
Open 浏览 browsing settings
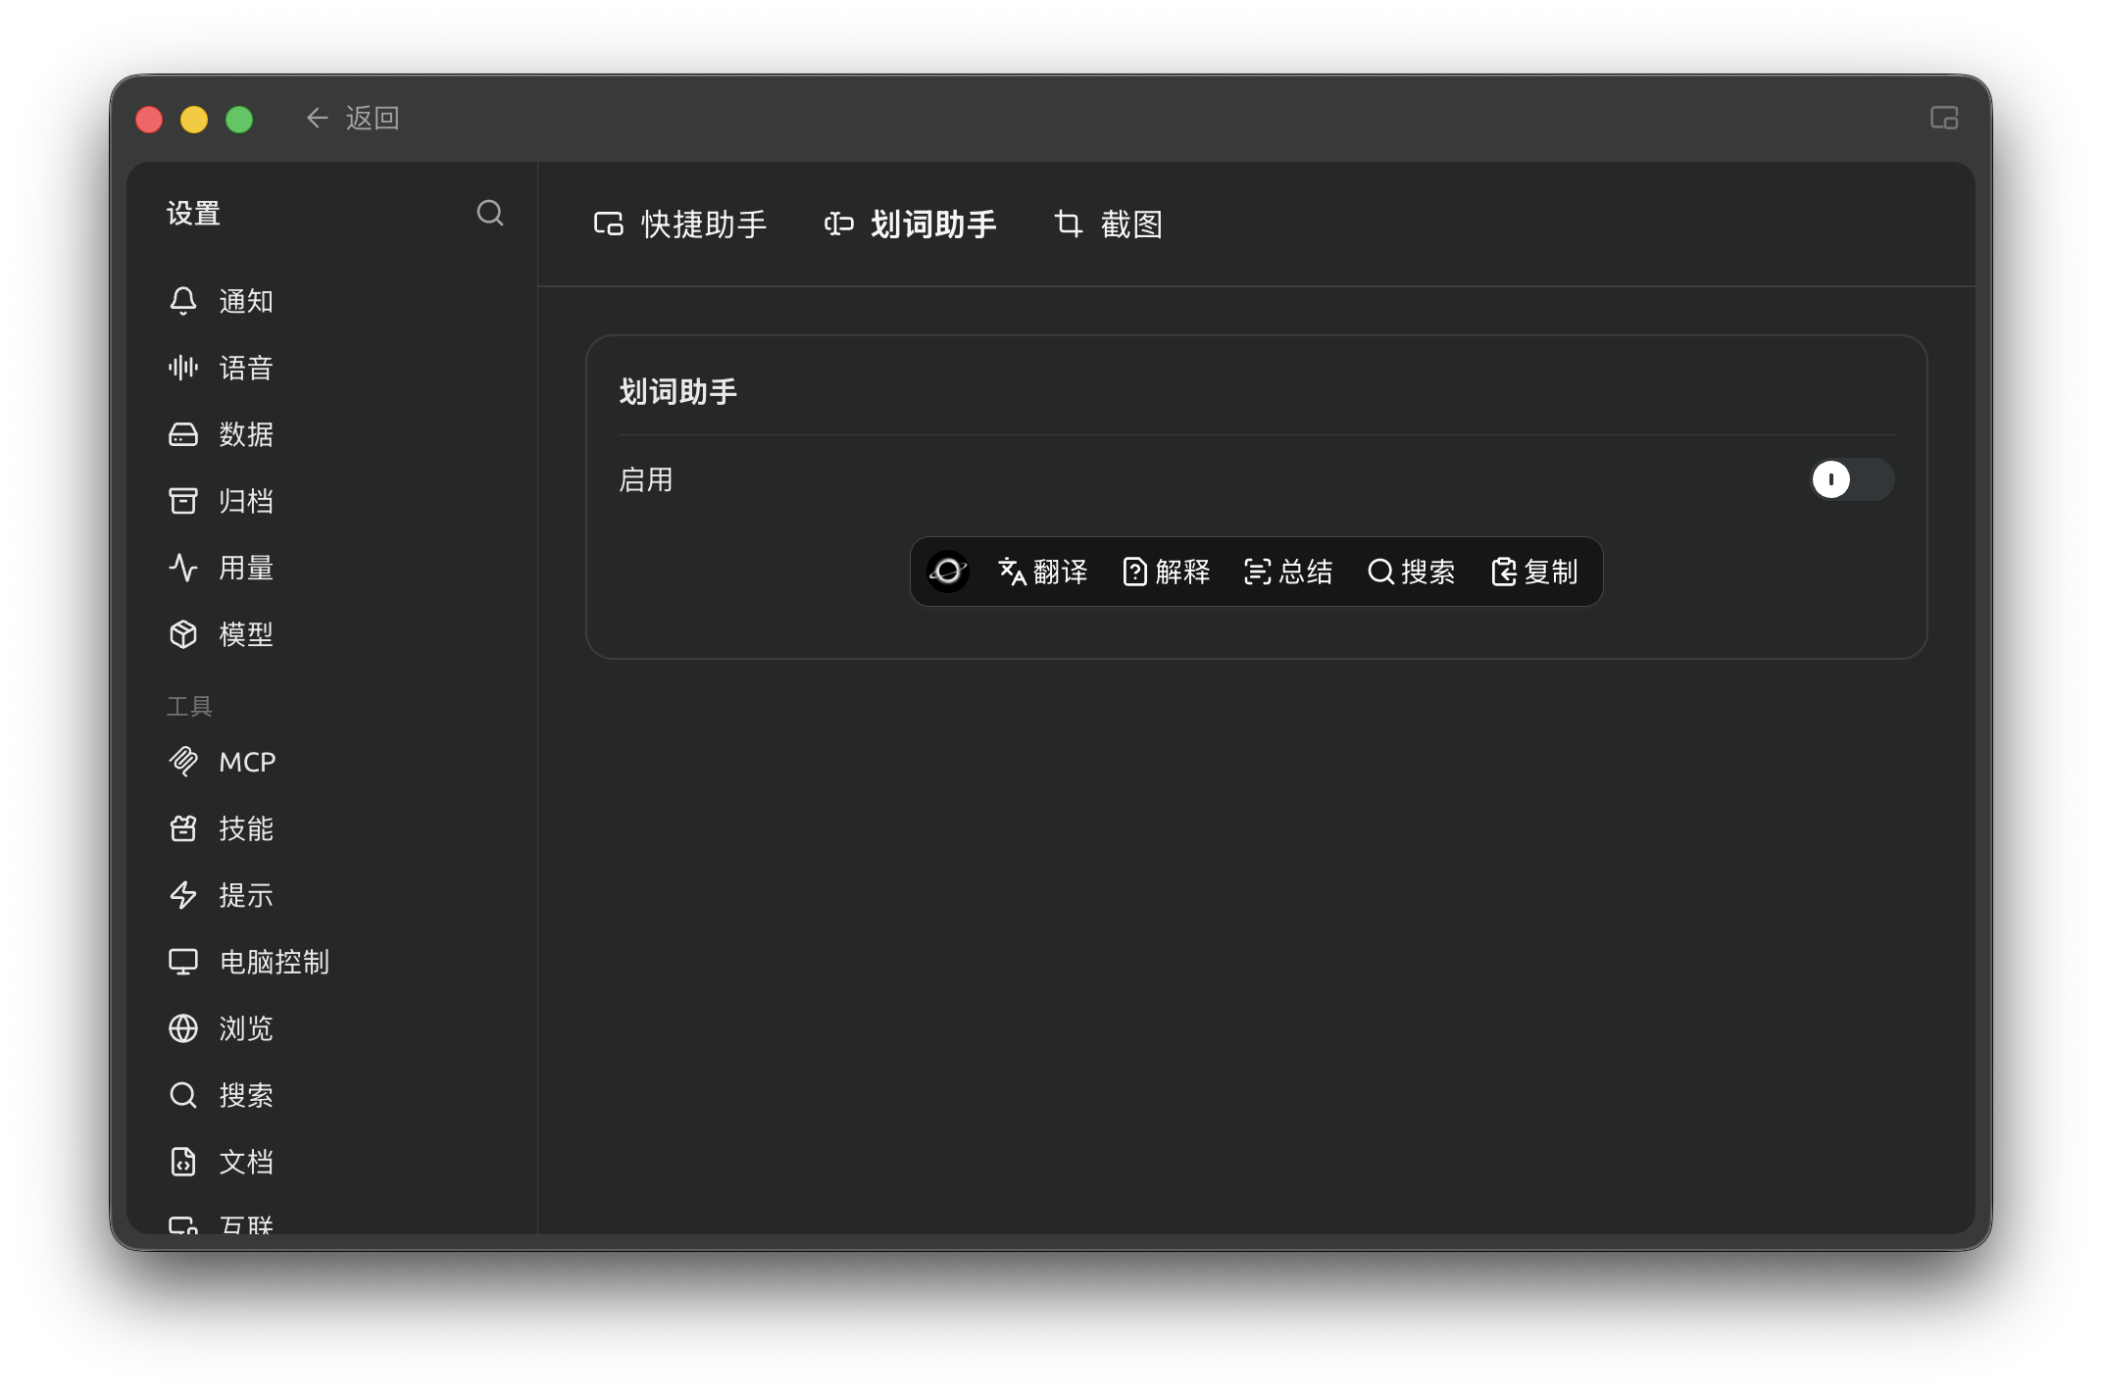pos(331,1028)
